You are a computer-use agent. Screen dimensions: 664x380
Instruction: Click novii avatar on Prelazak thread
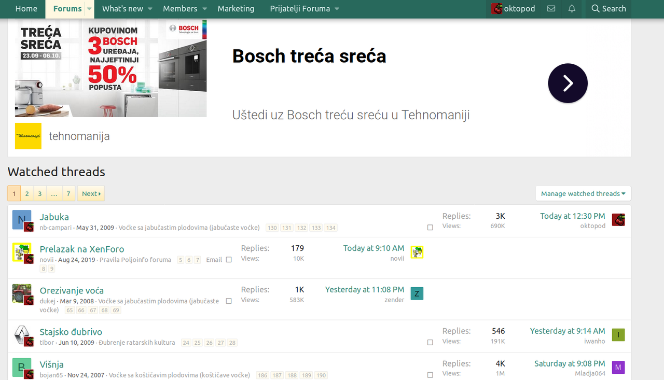tap(21, 251)
